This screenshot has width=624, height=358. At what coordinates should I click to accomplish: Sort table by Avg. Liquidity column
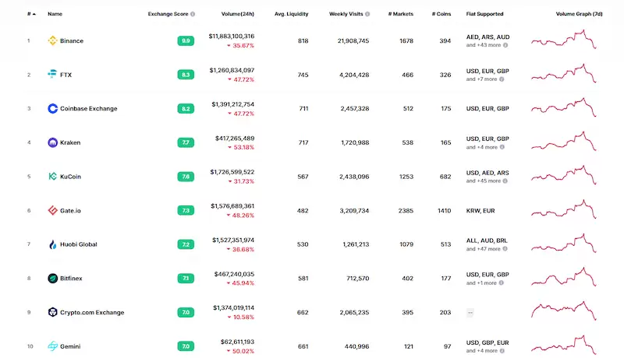[x=291, y=14]
